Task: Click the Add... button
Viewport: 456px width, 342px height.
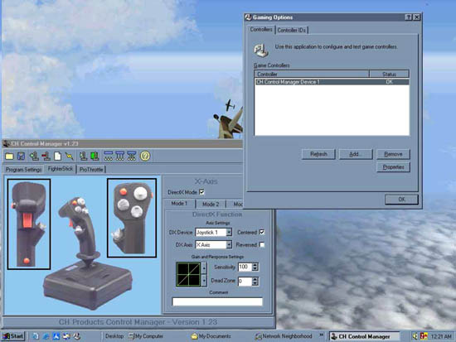Action: (356, 154)
